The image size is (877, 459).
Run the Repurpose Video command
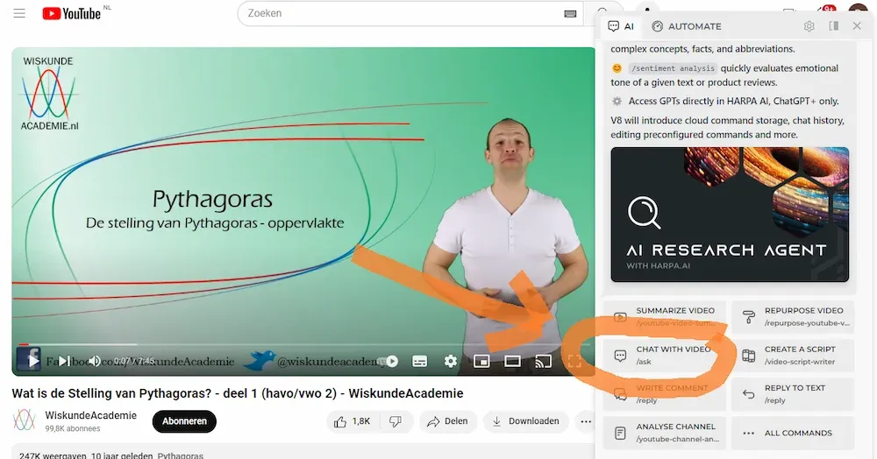[793, 316]
